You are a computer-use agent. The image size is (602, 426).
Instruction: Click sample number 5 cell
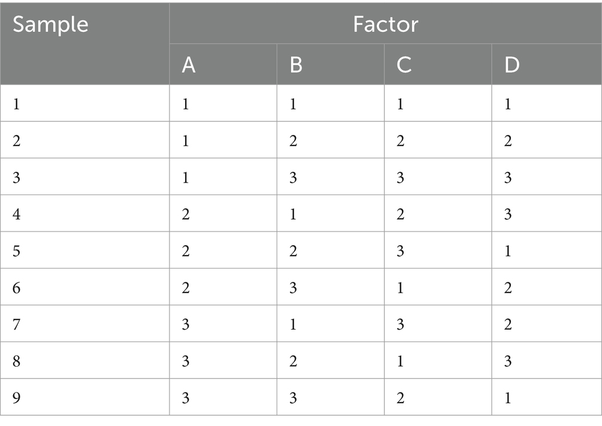(84, 250)
